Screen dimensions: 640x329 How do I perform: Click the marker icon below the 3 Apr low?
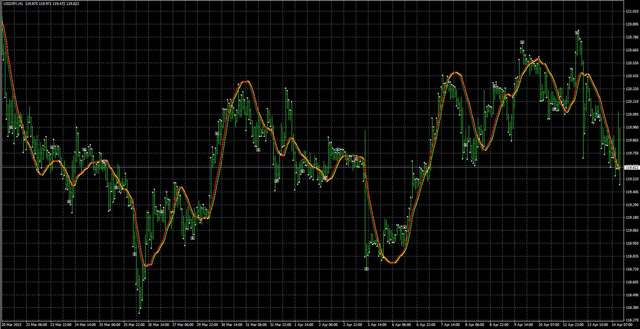[367, 269]
